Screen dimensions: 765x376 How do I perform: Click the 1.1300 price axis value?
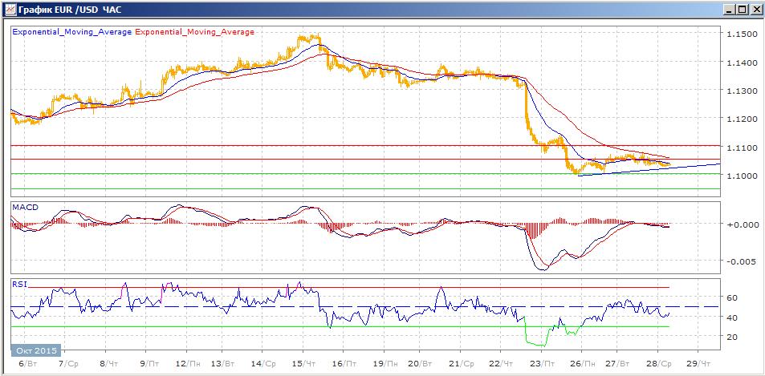[743, 91]
